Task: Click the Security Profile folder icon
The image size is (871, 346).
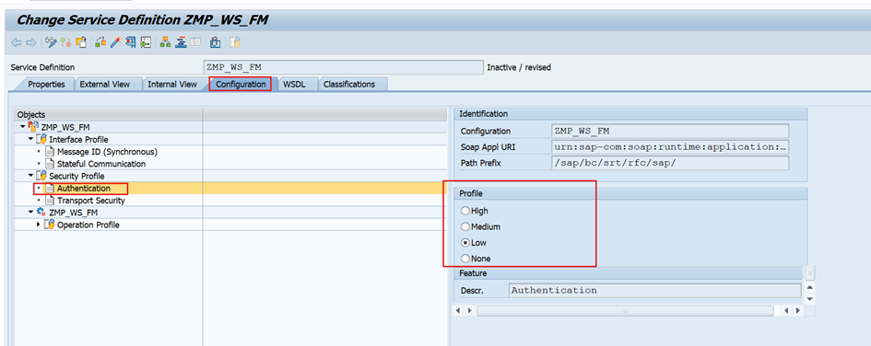Action: [41, 176]
